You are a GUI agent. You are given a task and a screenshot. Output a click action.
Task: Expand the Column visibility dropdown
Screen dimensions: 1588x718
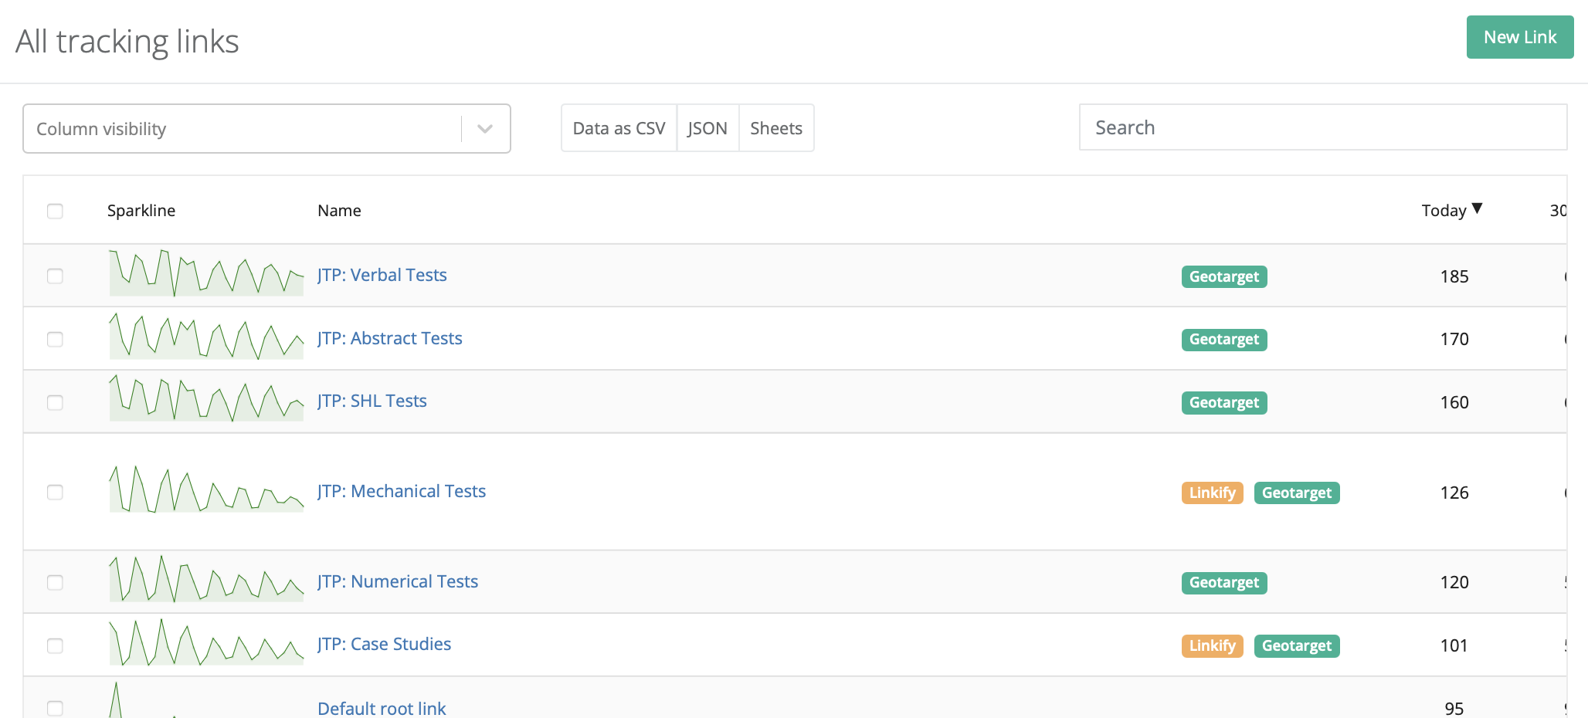484,128
